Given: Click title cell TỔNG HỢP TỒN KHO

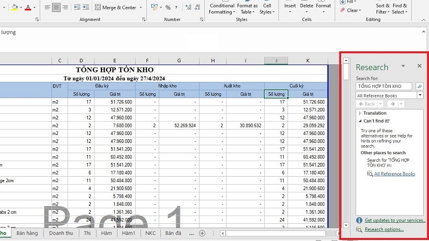Looking at the screenshot, I should pyautogui.click(x=114, y=70).
